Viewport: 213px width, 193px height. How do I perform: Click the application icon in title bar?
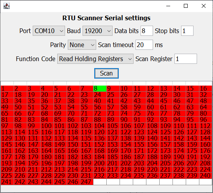(7, 6)
